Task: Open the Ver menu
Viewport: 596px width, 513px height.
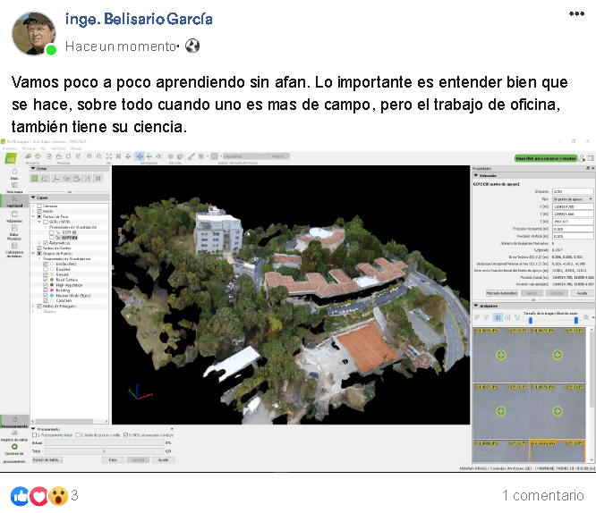Action: [x=43, y=148]
